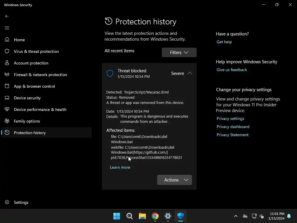The width and height of the screenshot is (297, 223).
Task: Open Windows Start from the taskbar
Action: pos(117,216)
